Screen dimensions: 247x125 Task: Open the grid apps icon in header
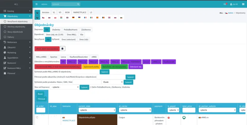click(x=243, y=4)
